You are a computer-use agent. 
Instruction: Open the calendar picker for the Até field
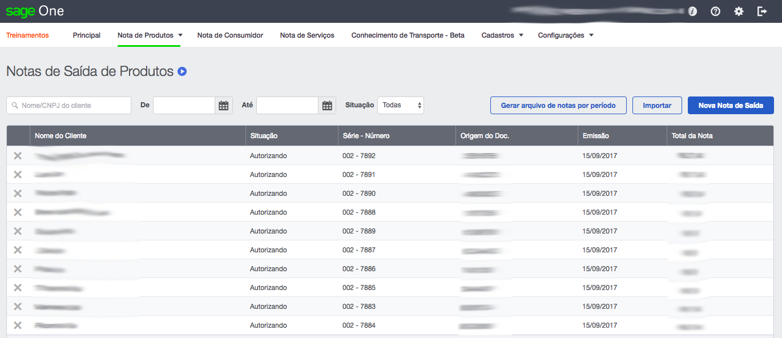[x=326, y=105]
